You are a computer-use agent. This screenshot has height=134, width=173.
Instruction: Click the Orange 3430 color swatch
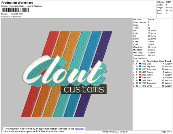click(140, 72)
